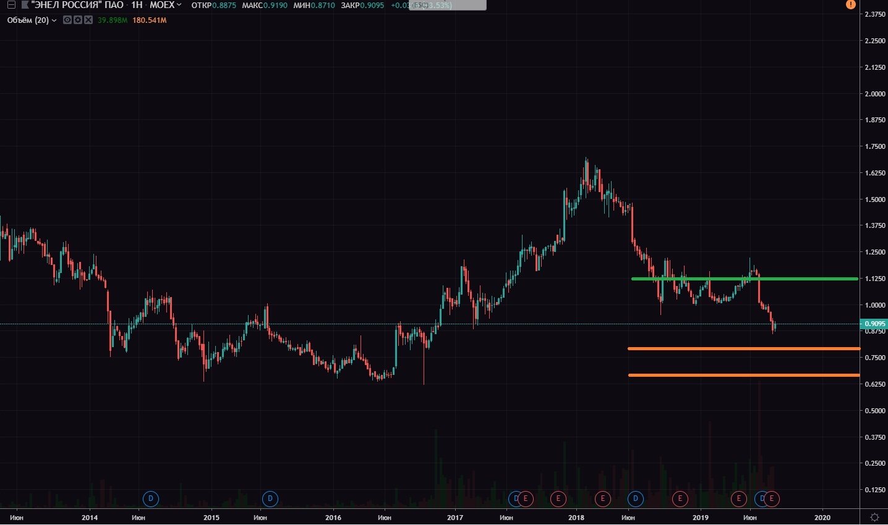Collapse the chart legend with minus box
Screen dimensions: 888x525
coord(11,6)
